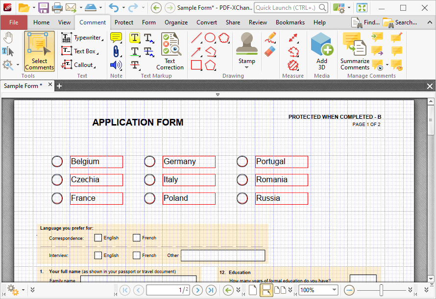Viewport: 436px width, 299px height.
Task: Click the Attach File paperclip icon
Action: point(116,51)
